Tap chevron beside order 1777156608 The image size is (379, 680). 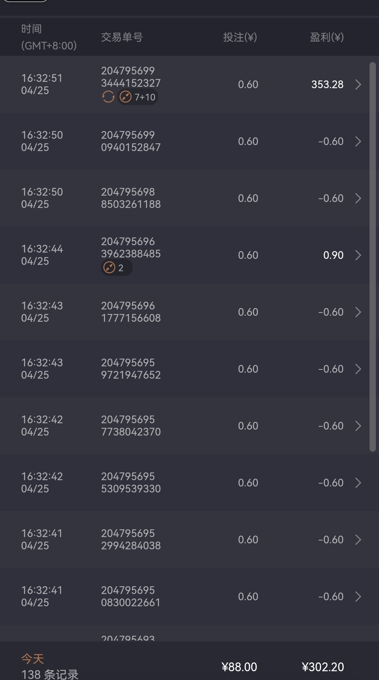tap(358, 312)
